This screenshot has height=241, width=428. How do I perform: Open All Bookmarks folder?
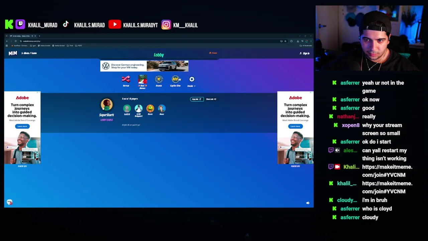[306, 46]
